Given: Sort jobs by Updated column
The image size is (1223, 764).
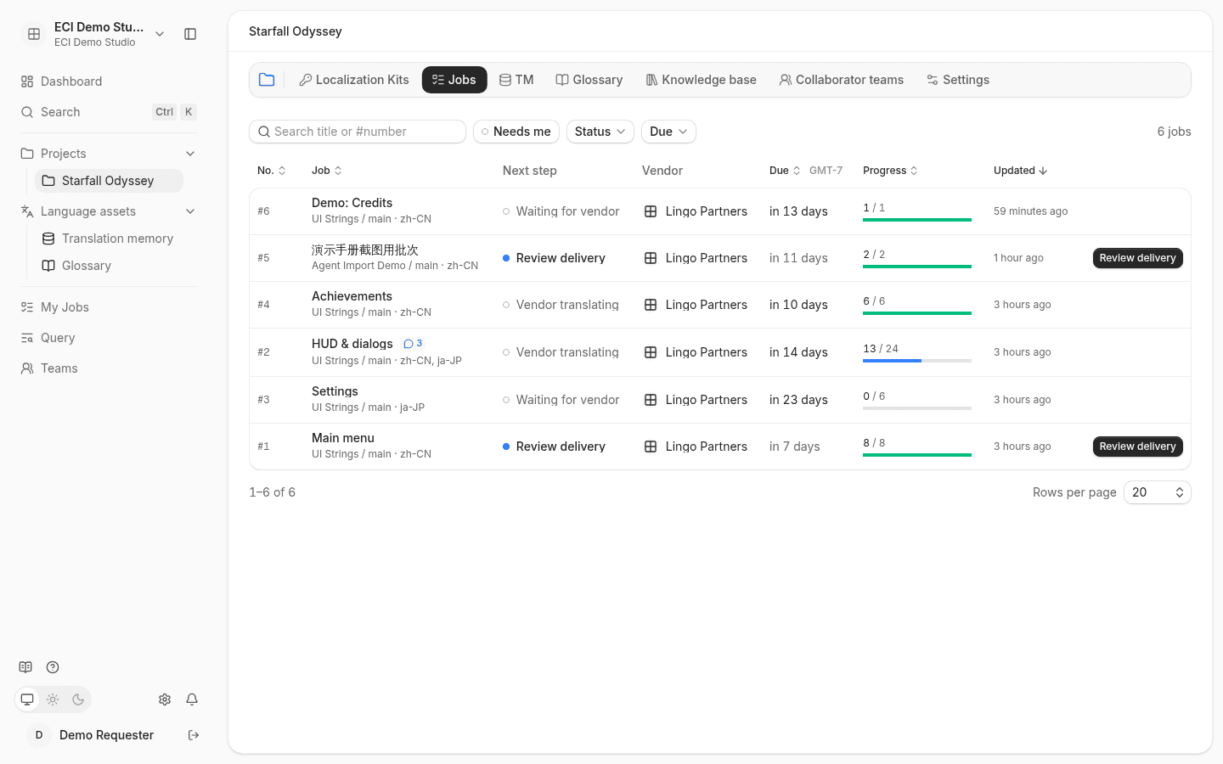Looking at the screenshot, I should click(x=1020, y=171).
